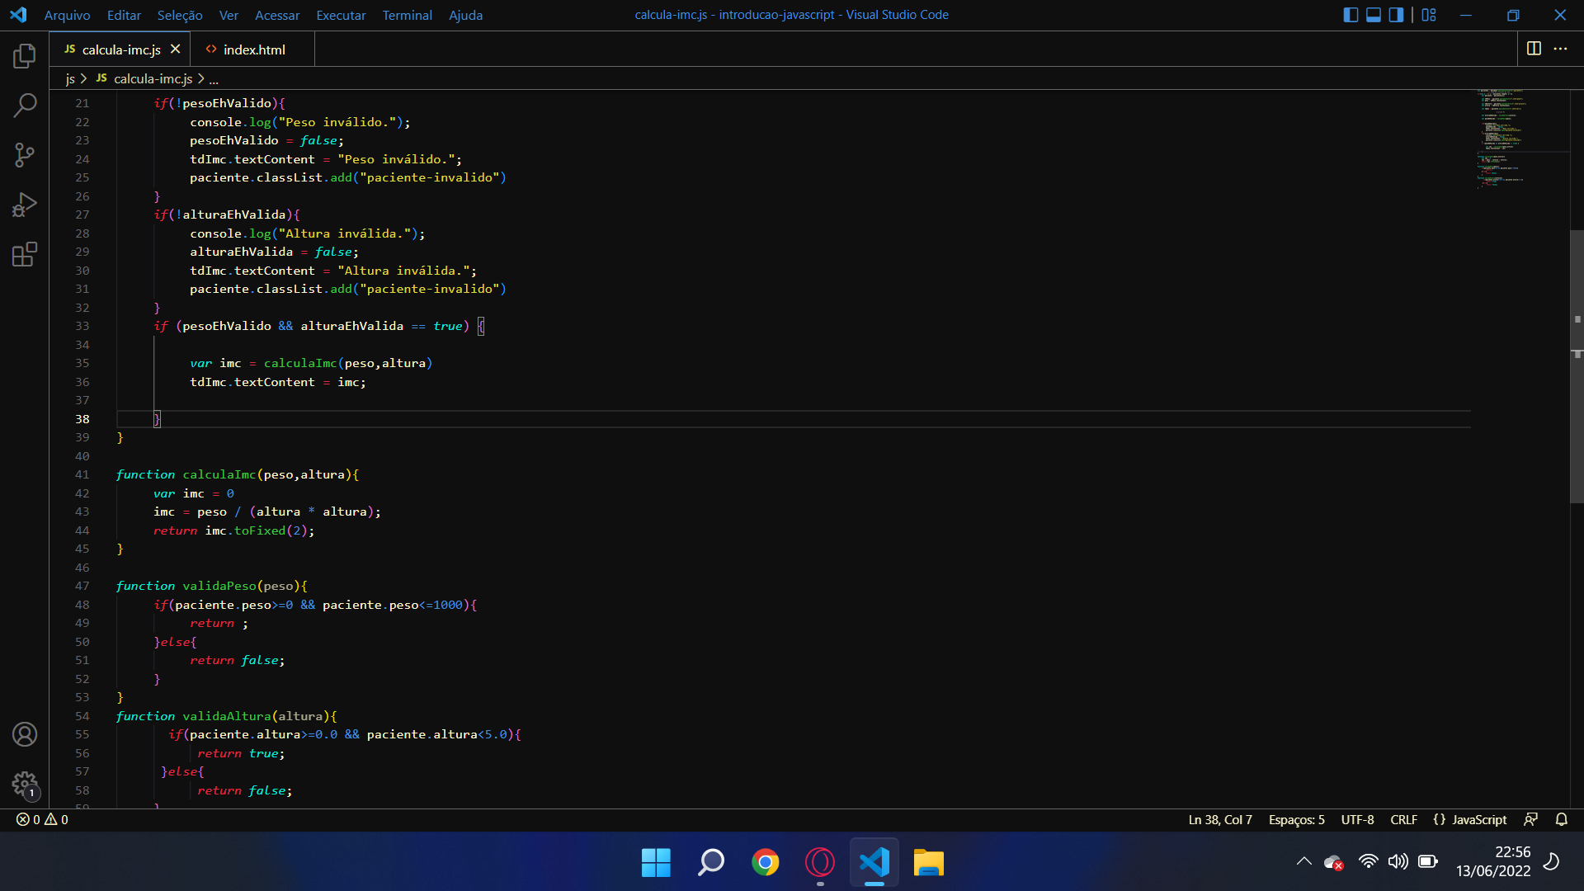Toggle the secondary side bar visibility
The height and width of the screenshot is (891, 1584).
coord(1396,15)
